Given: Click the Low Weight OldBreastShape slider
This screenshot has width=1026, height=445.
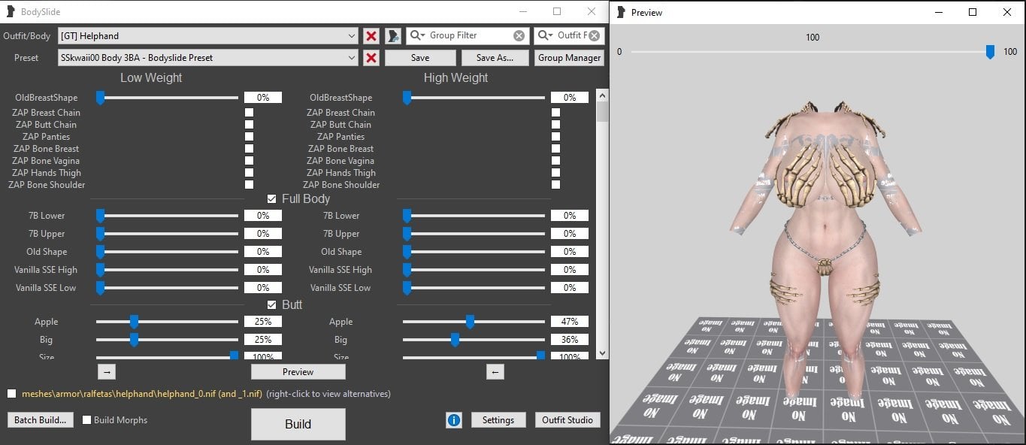Looking at the screenshot, I should [x=167, y=98].
